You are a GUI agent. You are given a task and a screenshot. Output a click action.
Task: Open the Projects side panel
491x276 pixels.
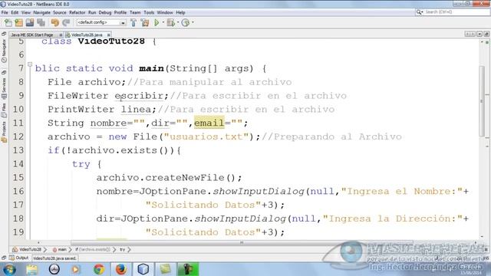point(4,132)
